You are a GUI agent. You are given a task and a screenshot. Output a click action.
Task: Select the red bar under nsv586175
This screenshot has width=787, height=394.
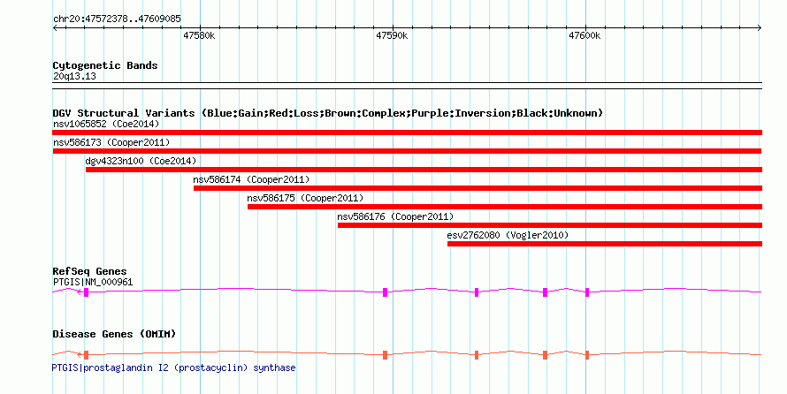[504, 207]
